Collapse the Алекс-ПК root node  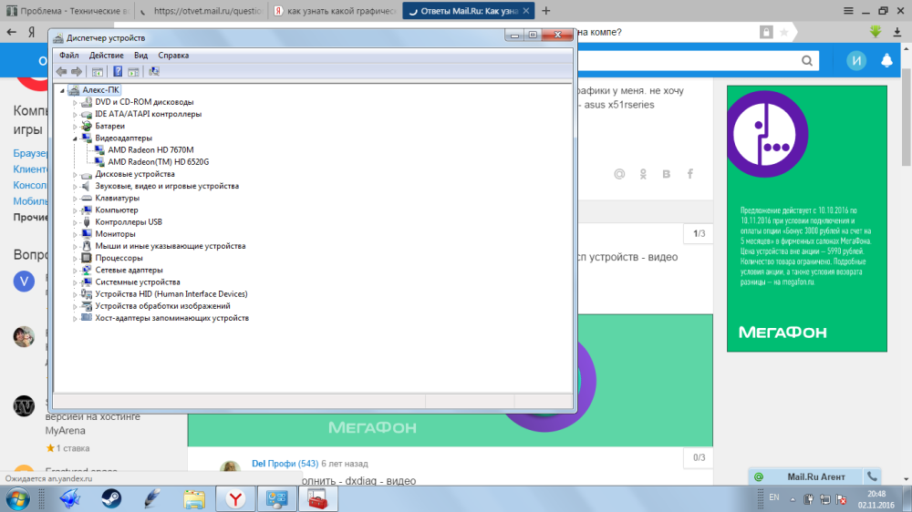62,90
